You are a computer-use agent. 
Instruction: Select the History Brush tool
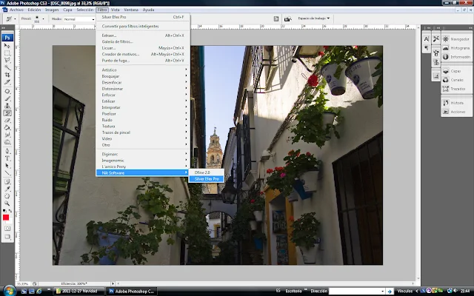click(7, 113)
